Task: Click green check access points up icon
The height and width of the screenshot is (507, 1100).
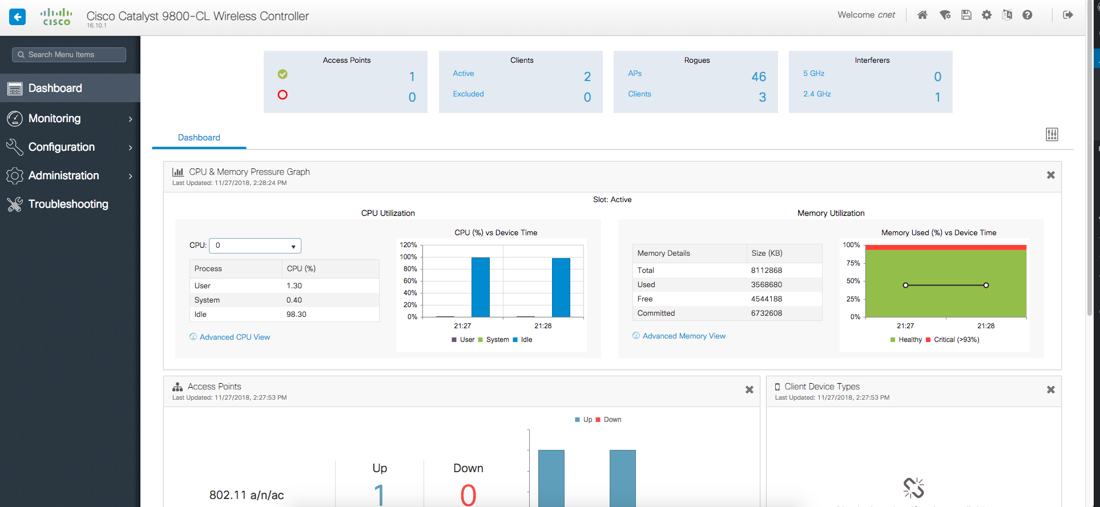Action: (x=283, y=74)
